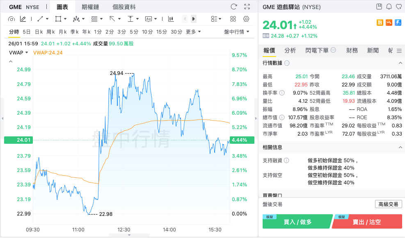This screenshot has height=238, width=405.
Task: Open the four-square grid layout view
Action: pyautogui.click(x=233, y=19)
